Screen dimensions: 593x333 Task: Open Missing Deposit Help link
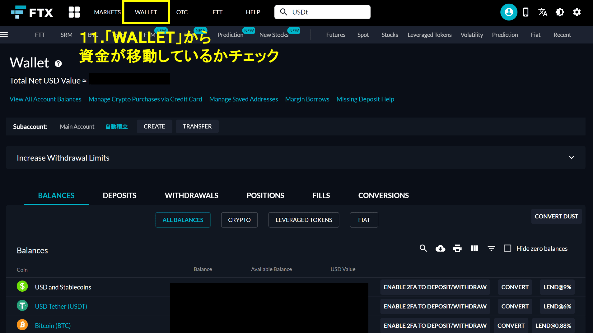tap(365, 99)
